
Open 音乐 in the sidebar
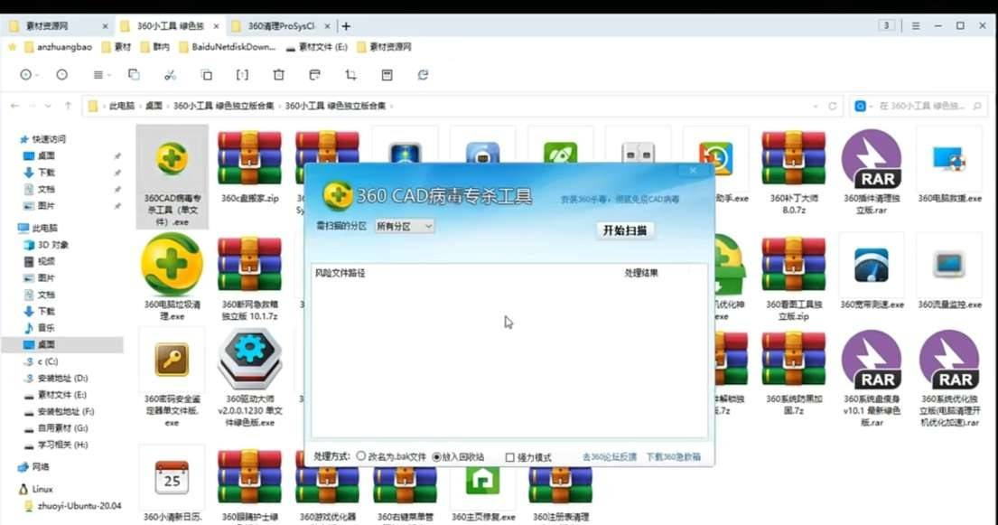[x=40, y=327]
